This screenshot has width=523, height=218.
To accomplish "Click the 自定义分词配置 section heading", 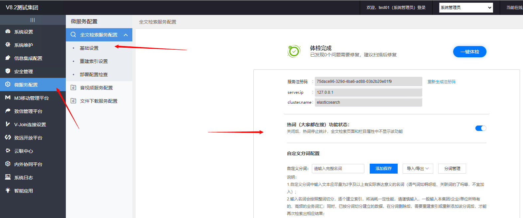I will pos(303,153).
